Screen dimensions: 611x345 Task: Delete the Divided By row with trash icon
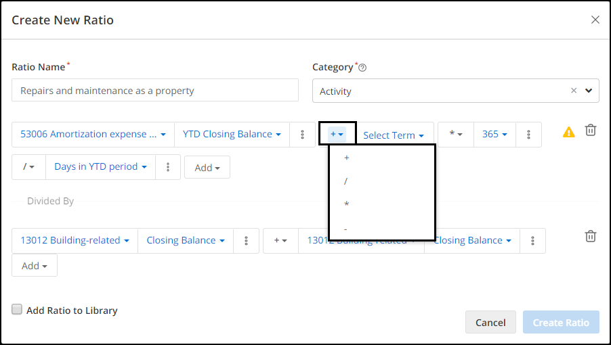pos(591,236)
